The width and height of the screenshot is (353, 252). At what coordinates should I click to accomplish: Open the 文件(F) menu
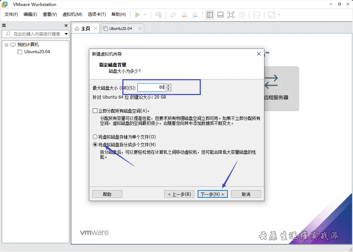tap(11, 14)
